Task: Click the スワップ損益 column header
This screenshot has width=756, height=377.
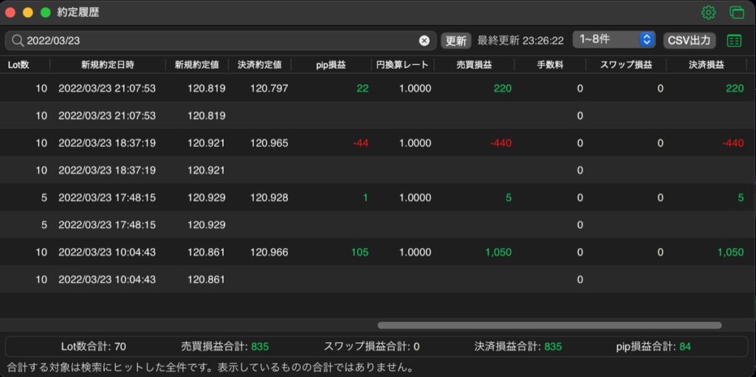Action: [626, 65]
